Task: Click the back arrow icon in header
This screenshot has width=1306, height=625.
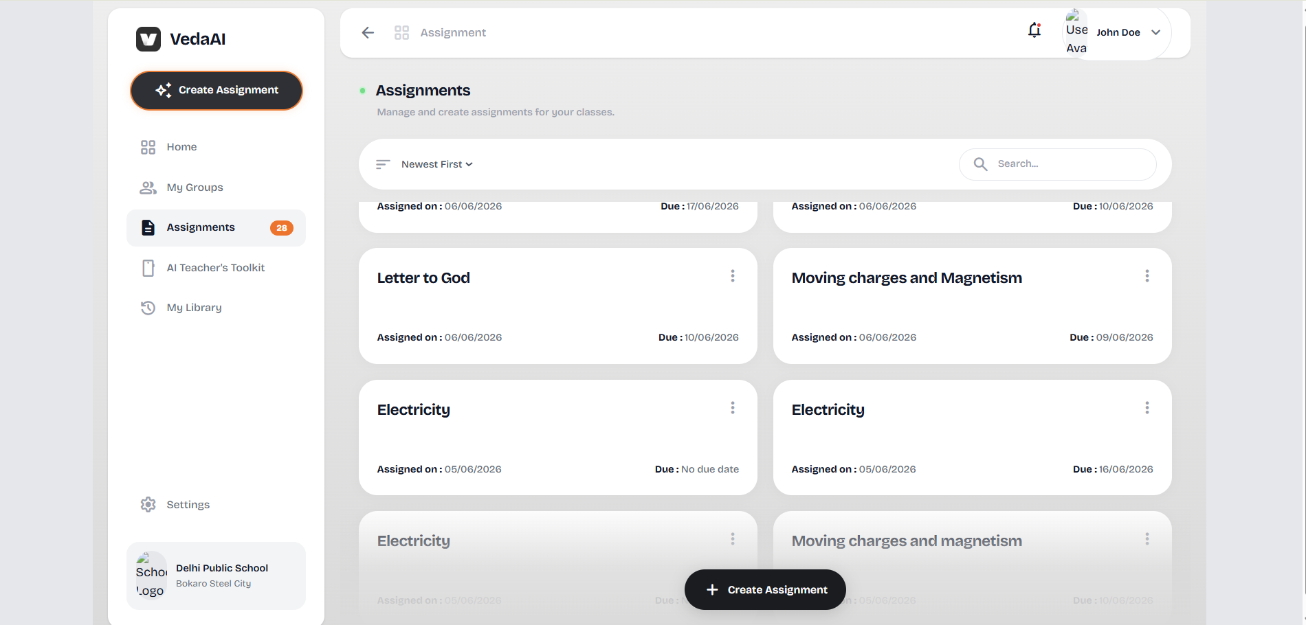Action: click(368, 32)
